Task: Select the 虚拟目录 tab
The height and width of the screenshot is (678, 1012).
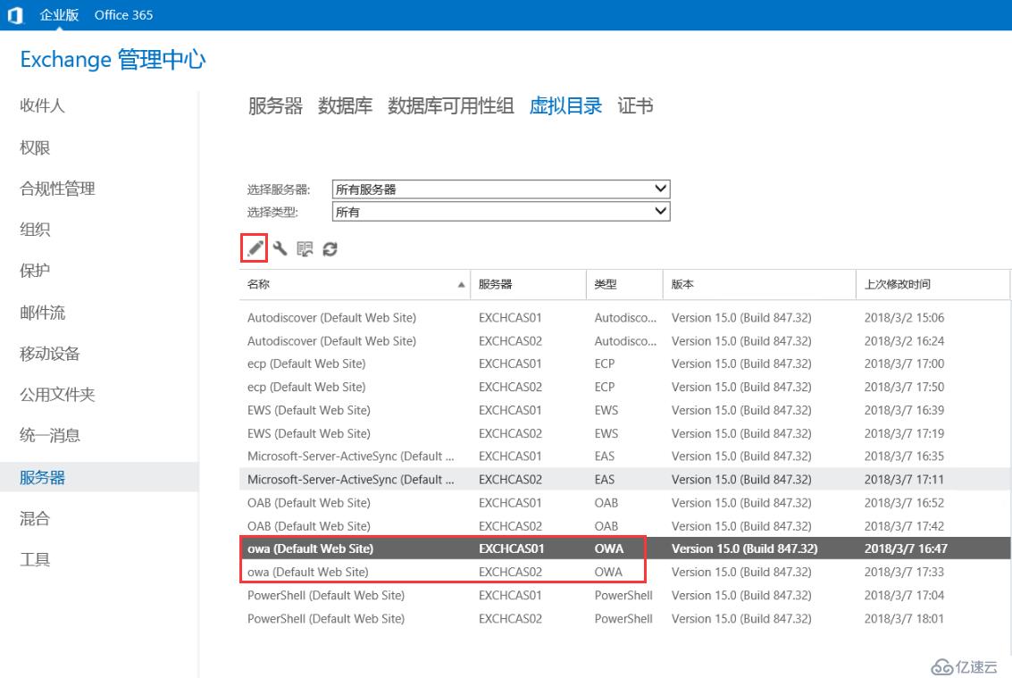Action: (565, 106)
